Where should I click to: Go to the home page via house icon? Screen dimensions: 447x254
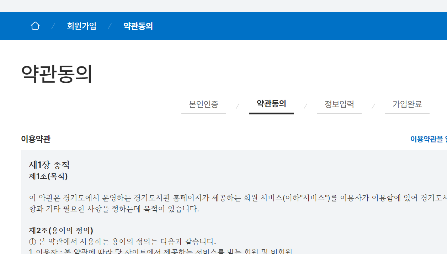tap(35, 26)
